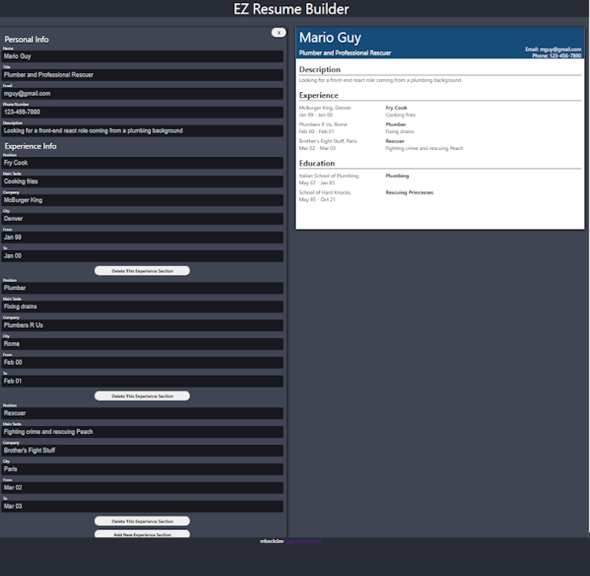Delete the experience section following the Feb 01 field
Viewport: 590px width, 576px height.
pyautogui.click(x=142, y=396)
